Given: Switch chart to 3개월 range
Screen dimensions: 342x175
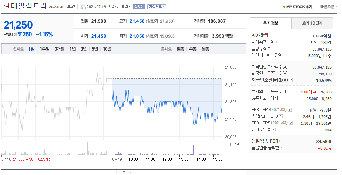Looking at the screenshot, I should click(59, 49).
